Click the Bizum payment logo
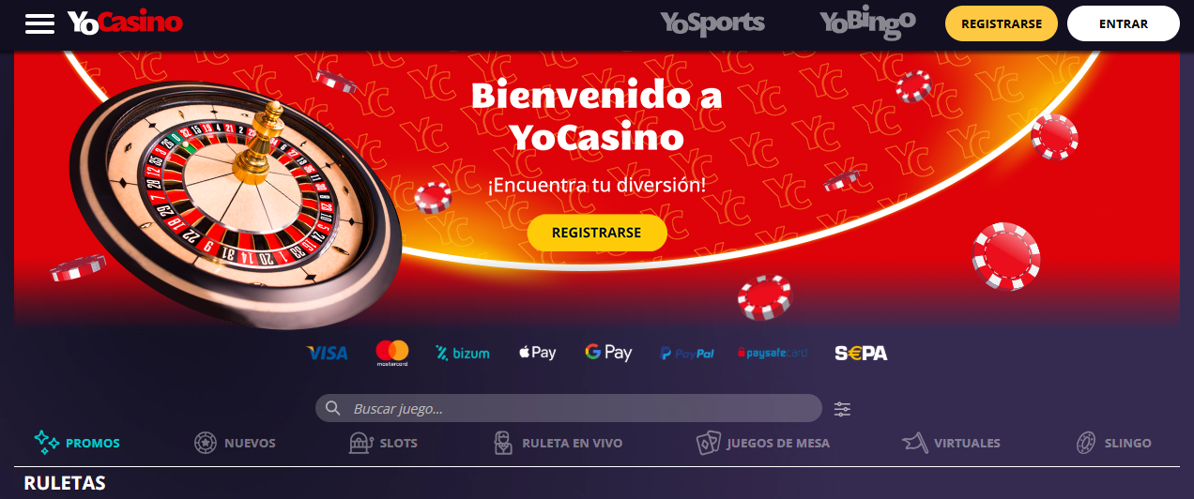The image size is (1194, 499). coord(463,354)
